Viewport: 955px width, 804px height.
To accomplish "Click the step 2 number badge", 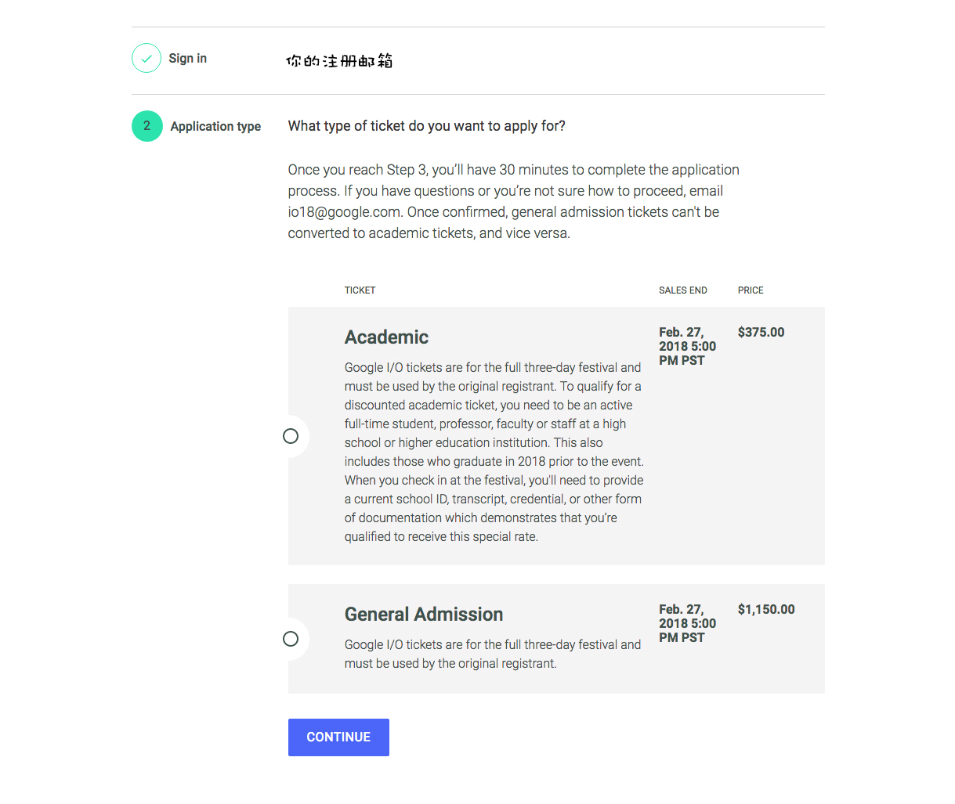I will click(147, 126).
